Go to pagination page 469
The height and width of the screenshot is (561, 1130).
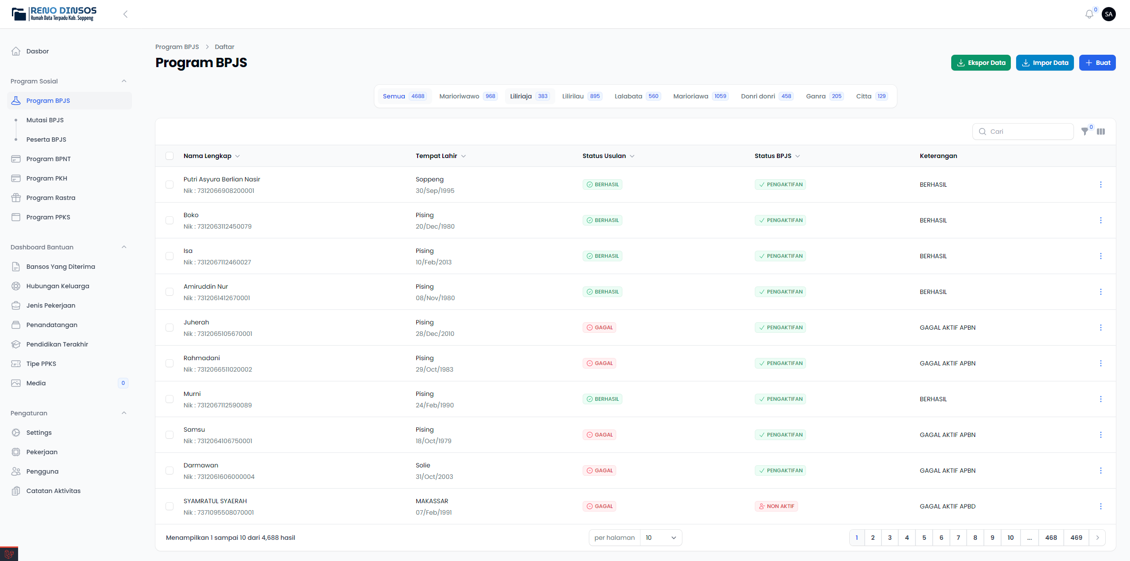(1076, 538)
